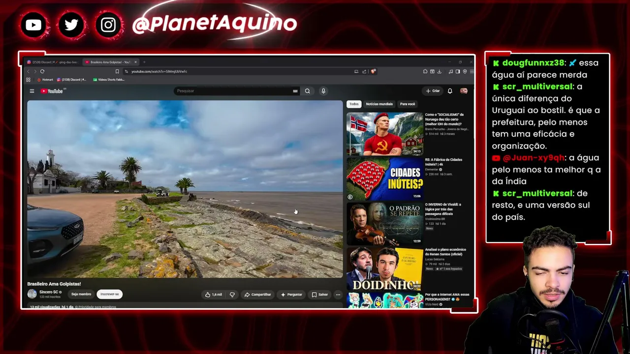
Task: Select the Notícias mundiais filter chip
Action: [379, 104]
